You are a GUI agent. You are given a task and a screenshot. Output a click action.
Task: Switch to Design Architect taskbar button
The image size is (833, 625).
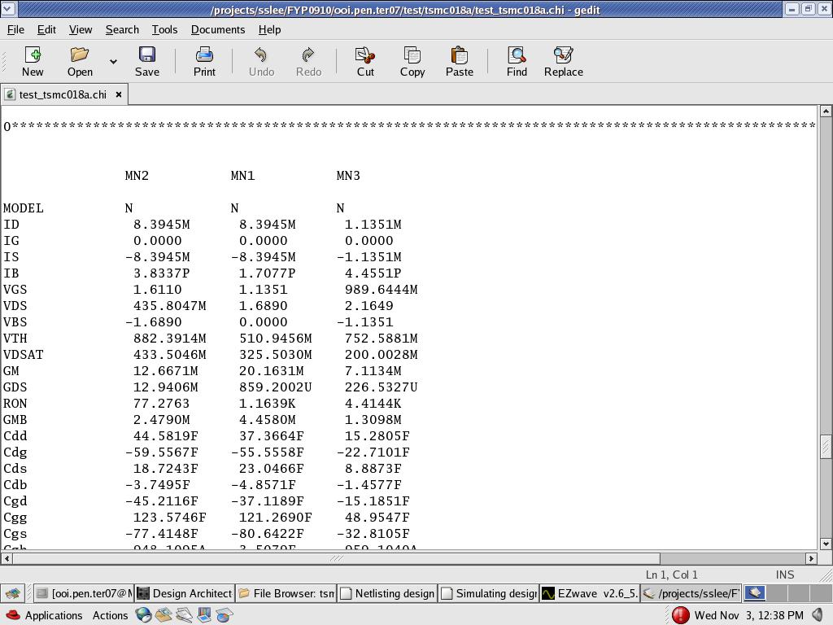185,593
